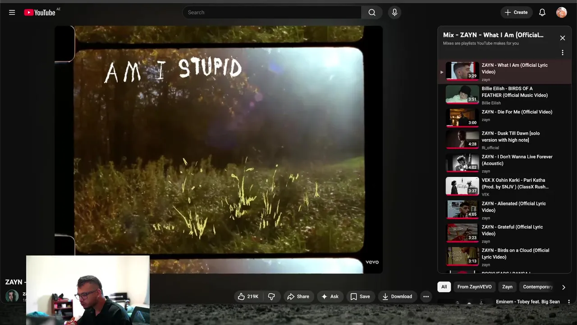Click the VEK channel name

485,195
